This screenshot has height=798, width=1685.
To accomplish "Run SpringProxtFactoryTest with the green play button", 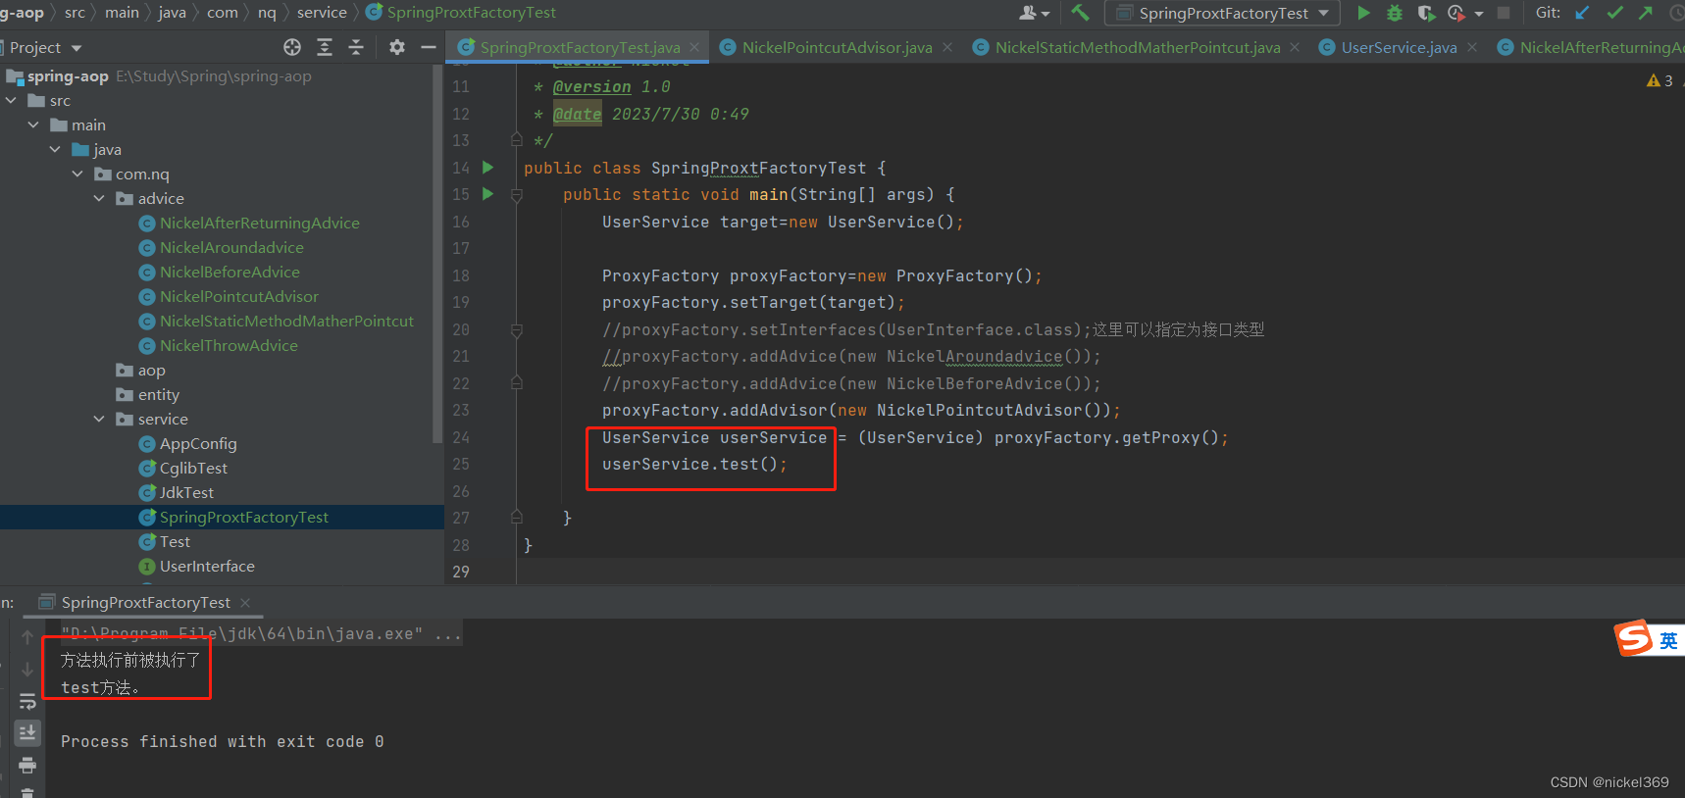I will point(1363,13).
